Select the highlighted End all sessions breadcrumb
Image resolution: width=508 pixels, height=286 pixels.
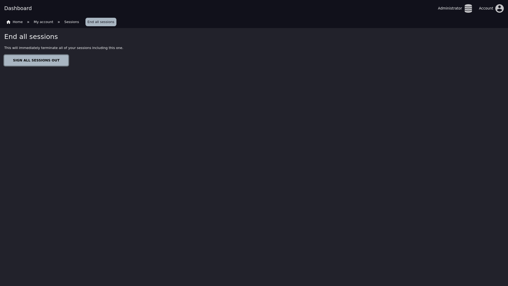coord(101,22)
